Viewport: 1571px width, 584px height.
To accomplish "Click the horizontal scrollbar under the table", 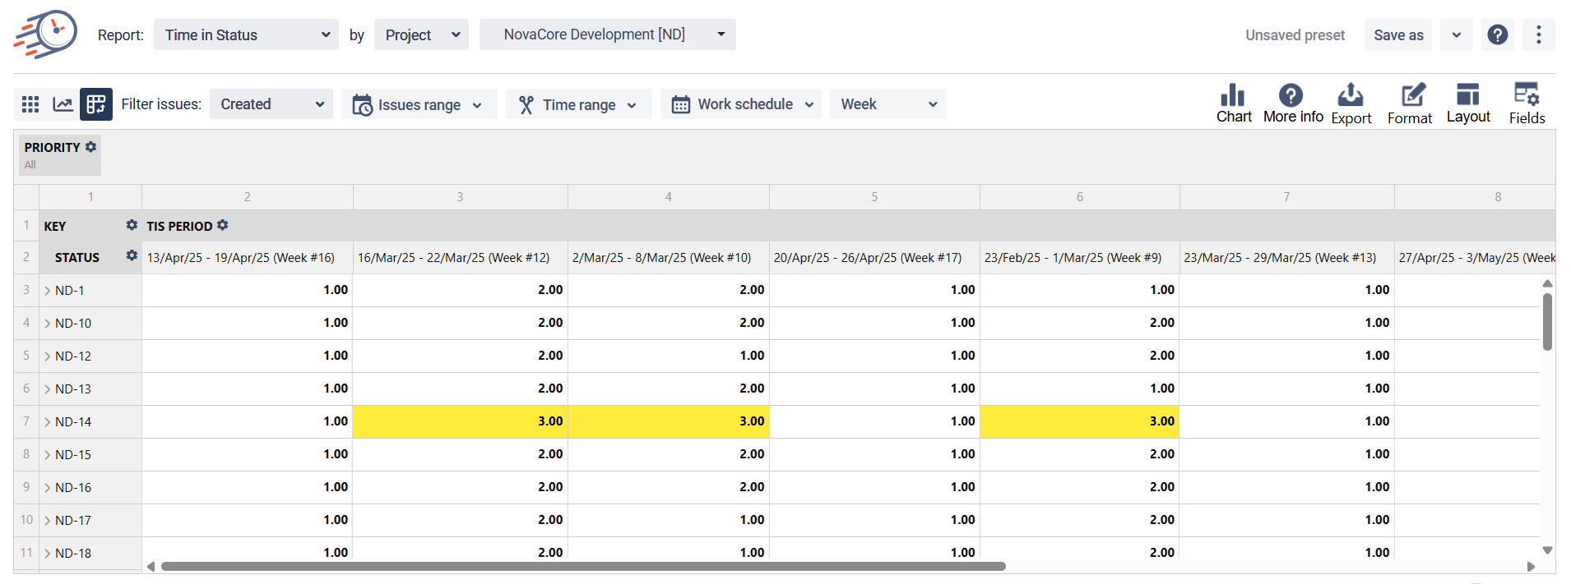I will click(x=582, y=566).
